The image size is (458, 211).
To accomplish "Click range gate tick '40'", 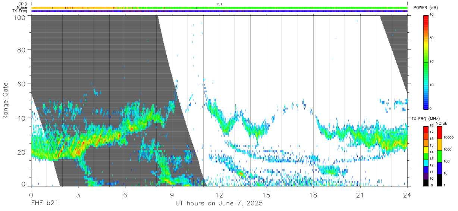I will tap(21, 118).
